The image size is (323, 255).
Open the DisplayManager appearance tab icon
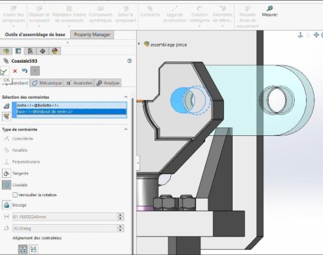tap(55, 51)
